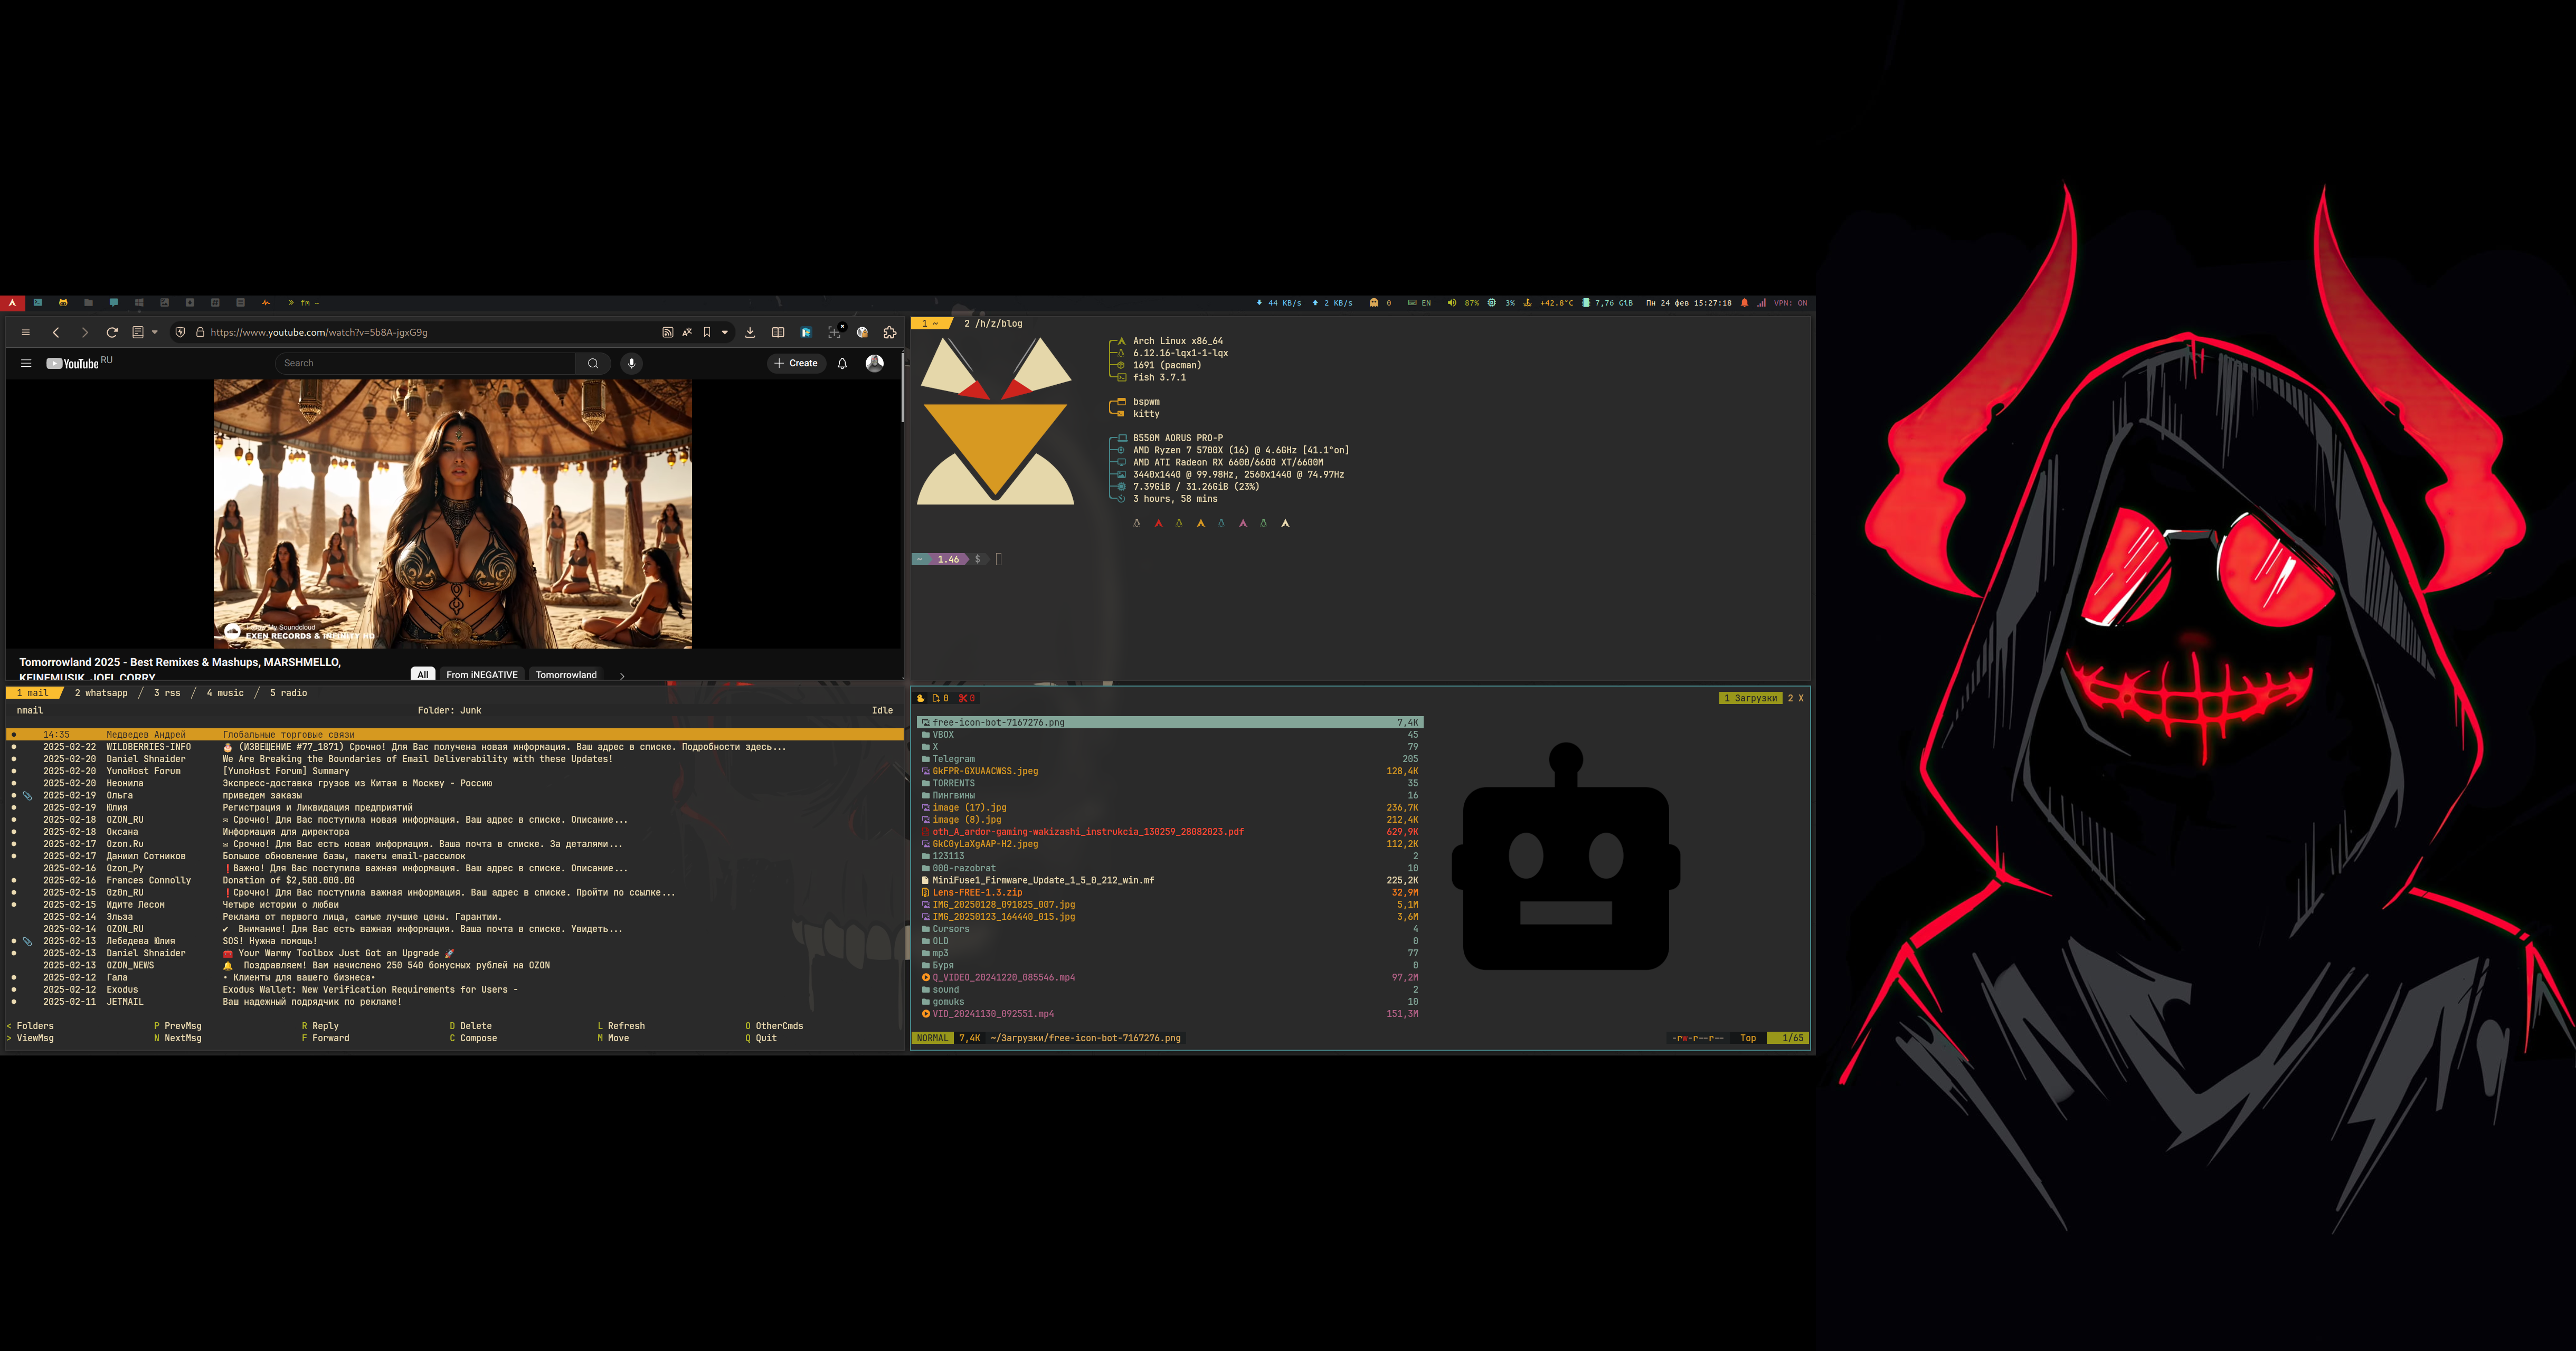Click the RSS feed icon in address bar
The width and height of the screenshot is (2576, 1351).
pos(667,332)
